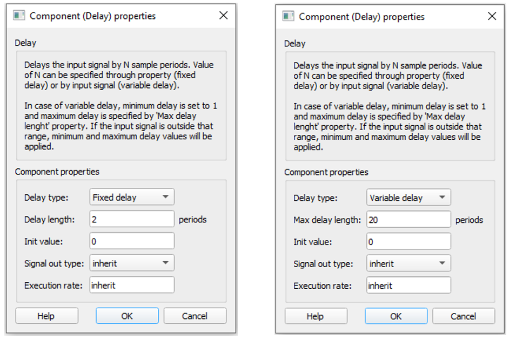The height and width of the screenshot is (340, 516).
Task: Confirm with OK in the Fixed delay dialog
Action: 127,316
